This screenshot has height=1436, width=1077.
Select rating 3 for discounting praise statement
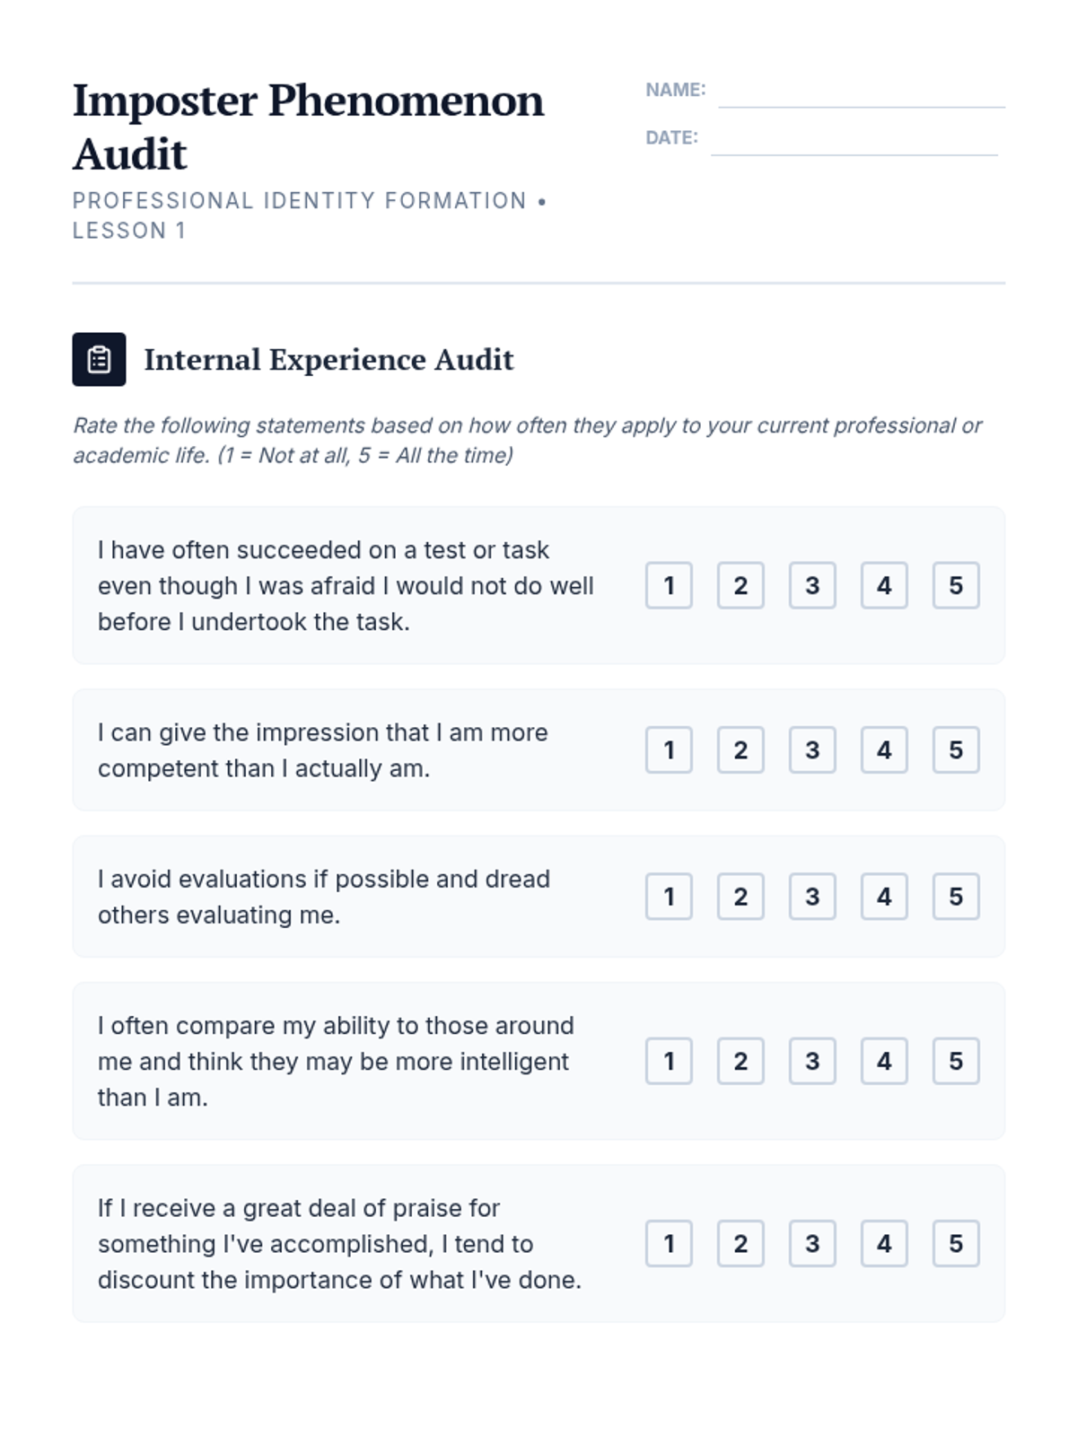tap(812, 1243)
